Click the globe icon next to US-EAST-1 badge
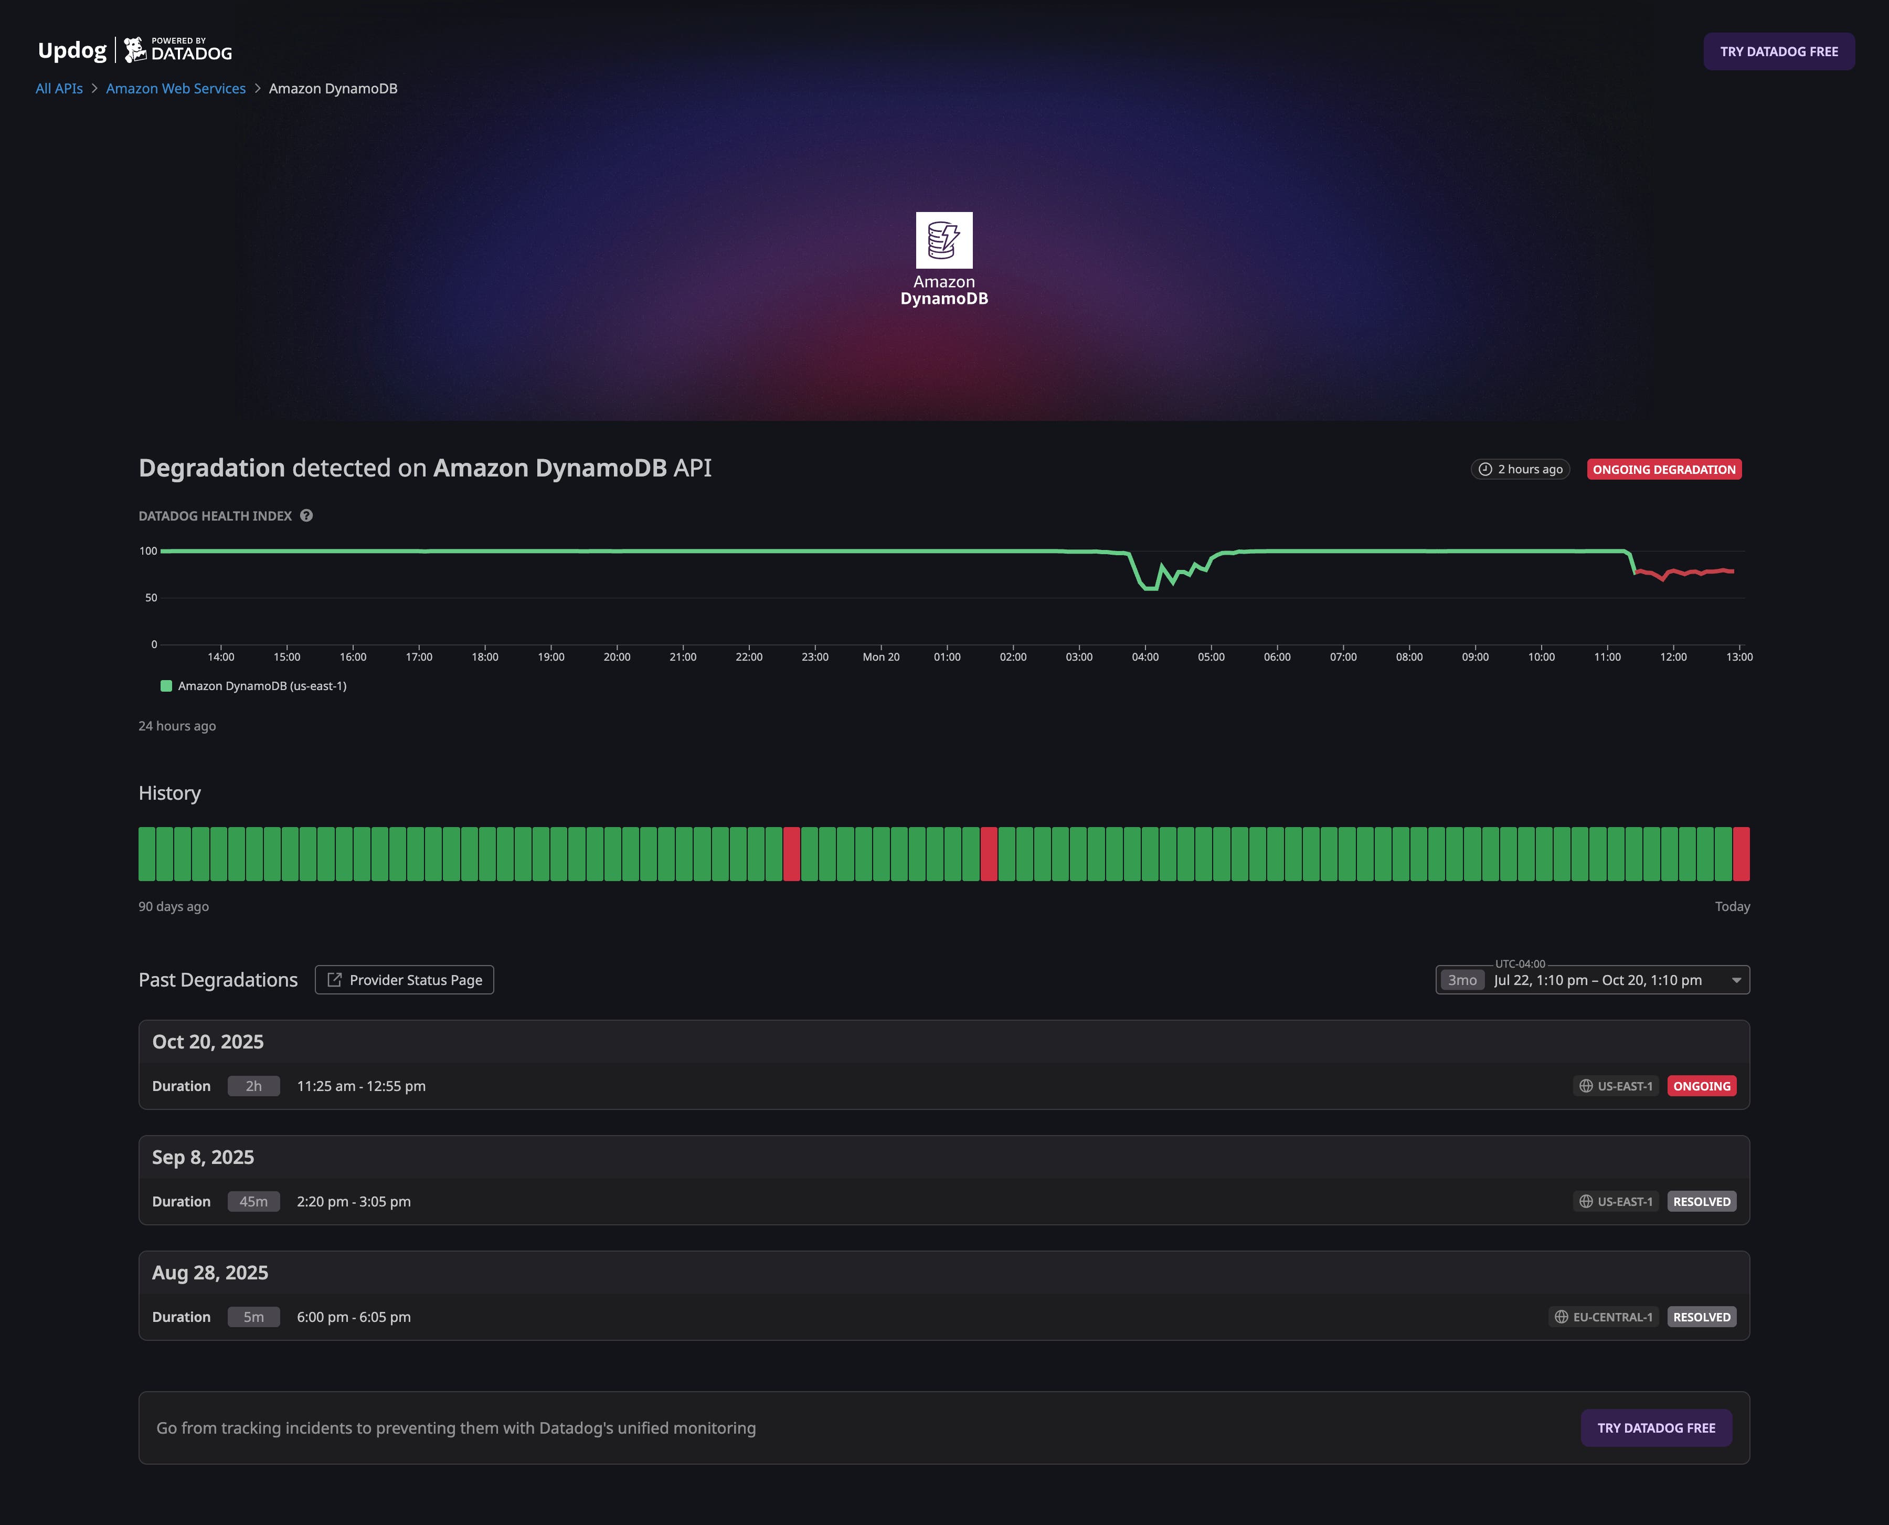The width and height of the screenshot is (1889, 1525). click(x=1585, y=1086)
